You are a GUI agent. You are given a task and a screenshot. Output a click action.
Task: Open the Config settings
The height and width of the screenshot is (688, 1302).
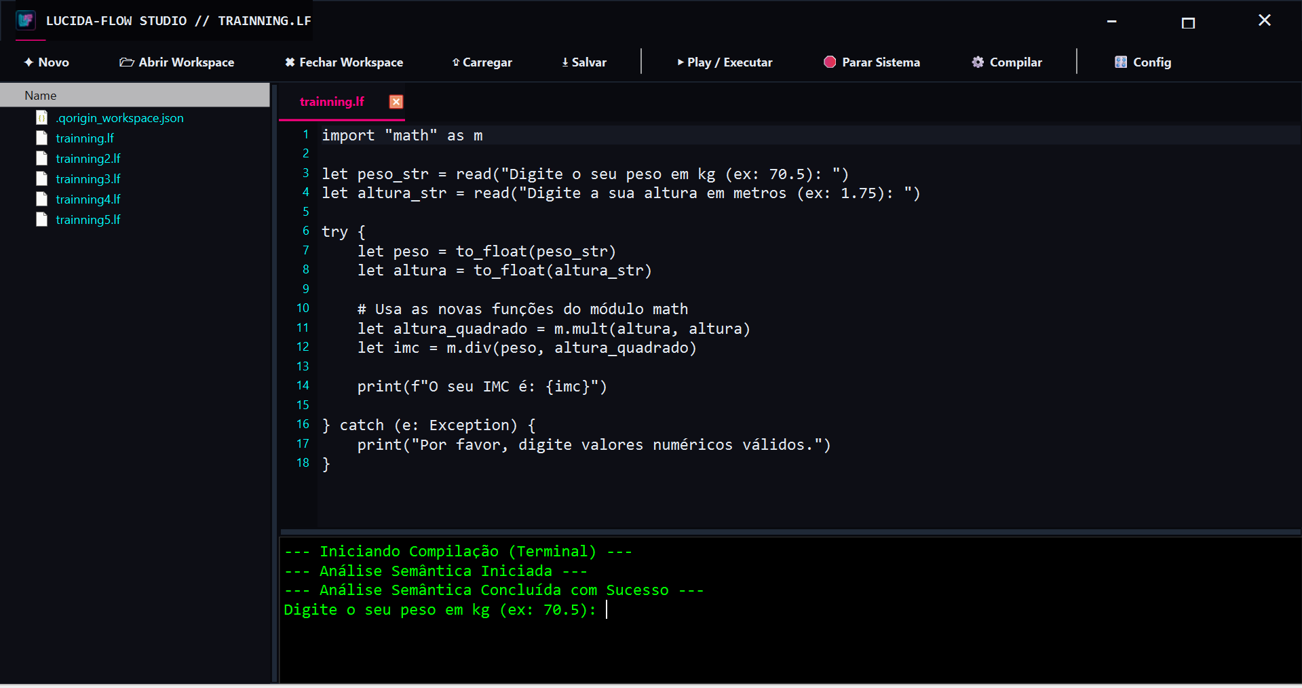point(1143,62)
